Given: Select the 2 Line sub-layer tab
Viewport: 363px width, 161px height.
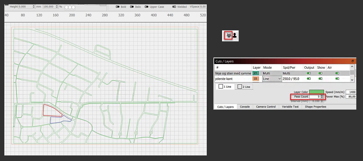Looking at the screenshot, I should coord(244,87).
